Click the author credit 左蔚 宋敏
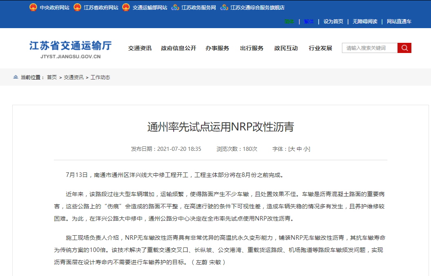This screenshot has width=431, height=276. point(209,262)
